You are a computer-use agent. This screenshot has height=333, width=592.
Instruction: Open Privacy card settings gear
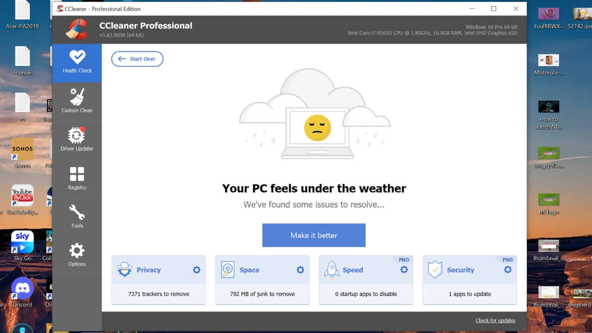click(197, 270)
